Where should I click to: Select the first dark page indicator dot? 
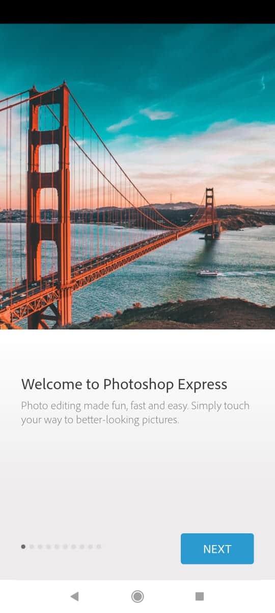coord(23,547)
